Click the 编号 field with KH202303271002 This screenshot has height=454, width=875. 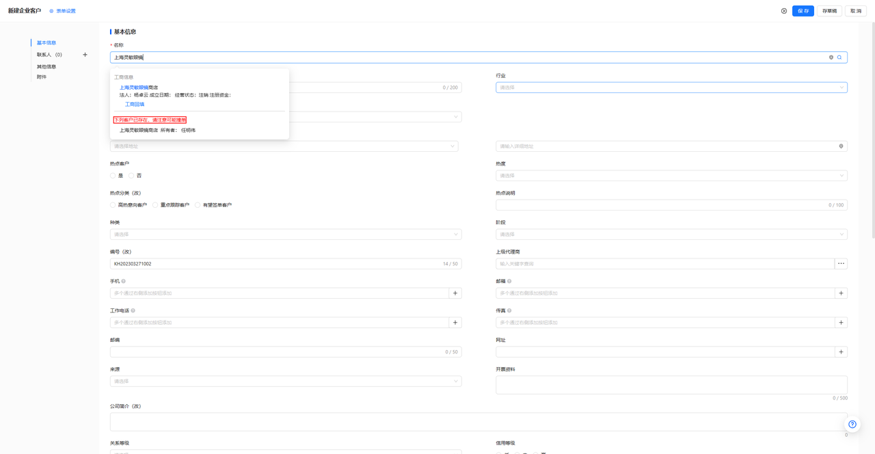[286, 264]
